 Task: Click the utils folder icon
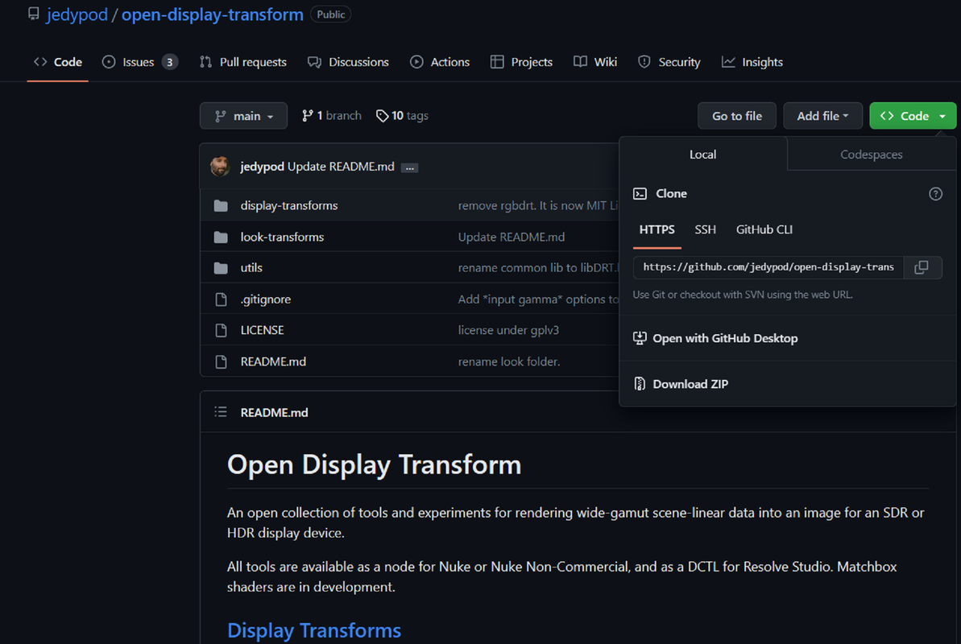tap(221, 268)
